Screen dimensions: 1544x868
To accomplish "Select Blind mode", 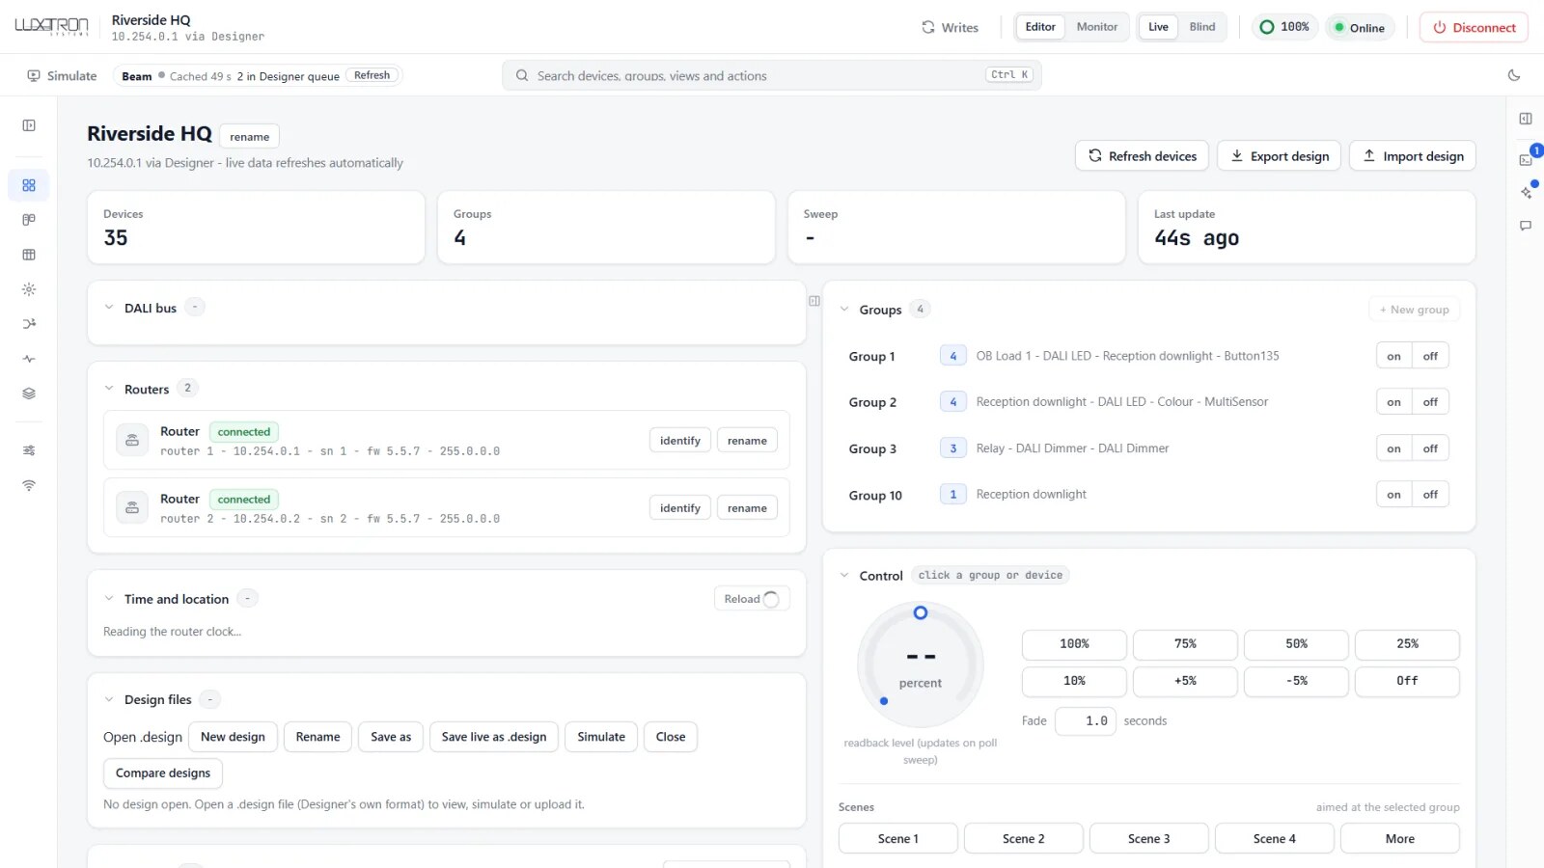I will [x=1202, y=27].
